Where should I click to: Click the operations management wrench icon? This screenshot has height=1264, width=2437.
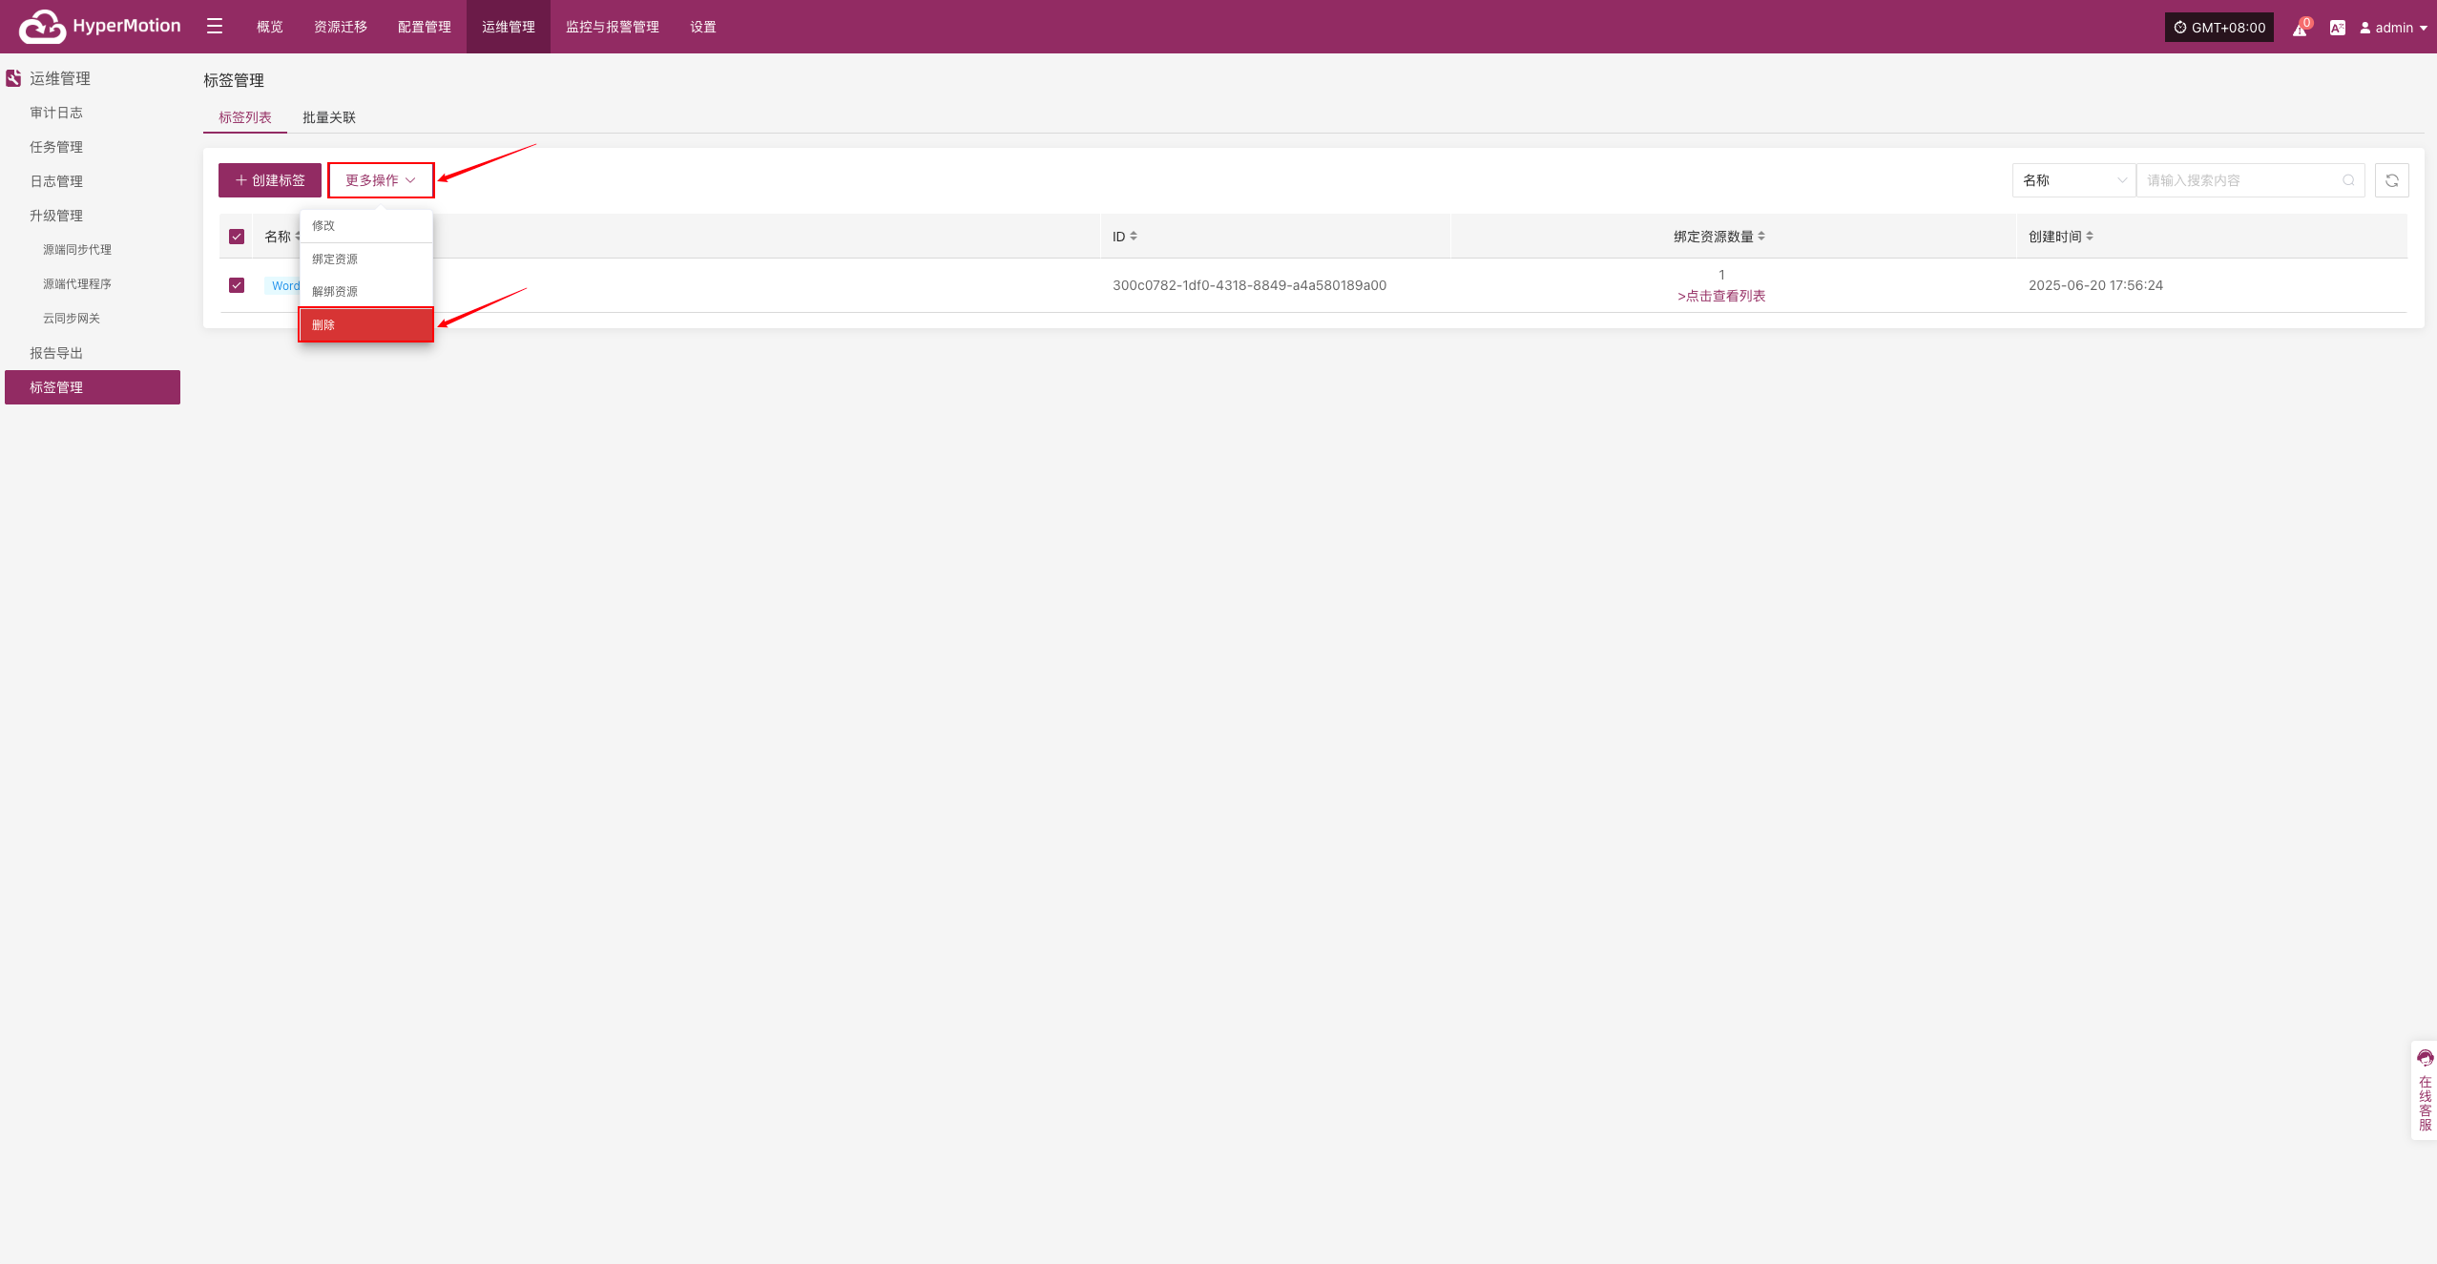tap(13, 78)
